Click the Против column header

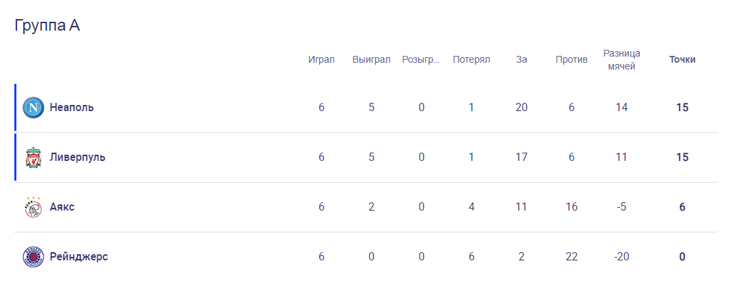pyautogui.click(x=572, y=59)
